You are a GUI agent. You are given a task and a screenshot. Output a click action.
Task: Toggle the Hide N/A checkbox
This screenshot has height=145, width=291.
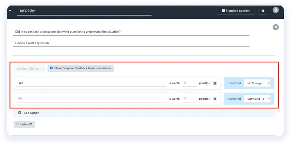[x=17, y=124]
